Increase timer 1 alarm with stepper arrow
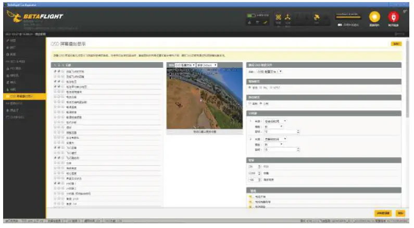 coord(298,130)
